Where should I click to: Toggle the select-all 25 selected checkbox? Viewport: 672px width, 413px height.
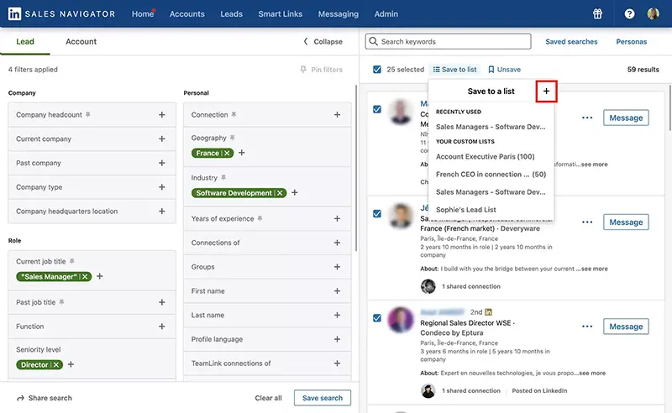[376, 70]
